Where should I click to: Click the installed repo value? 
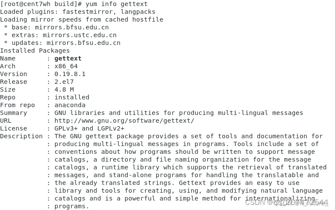coord(72,97)
